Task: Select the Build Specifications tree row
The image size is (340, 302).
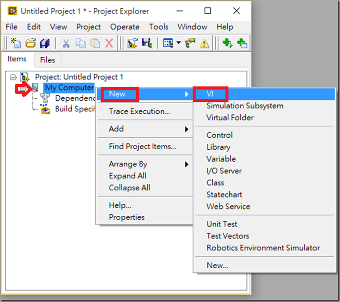Action: [75, 109]
